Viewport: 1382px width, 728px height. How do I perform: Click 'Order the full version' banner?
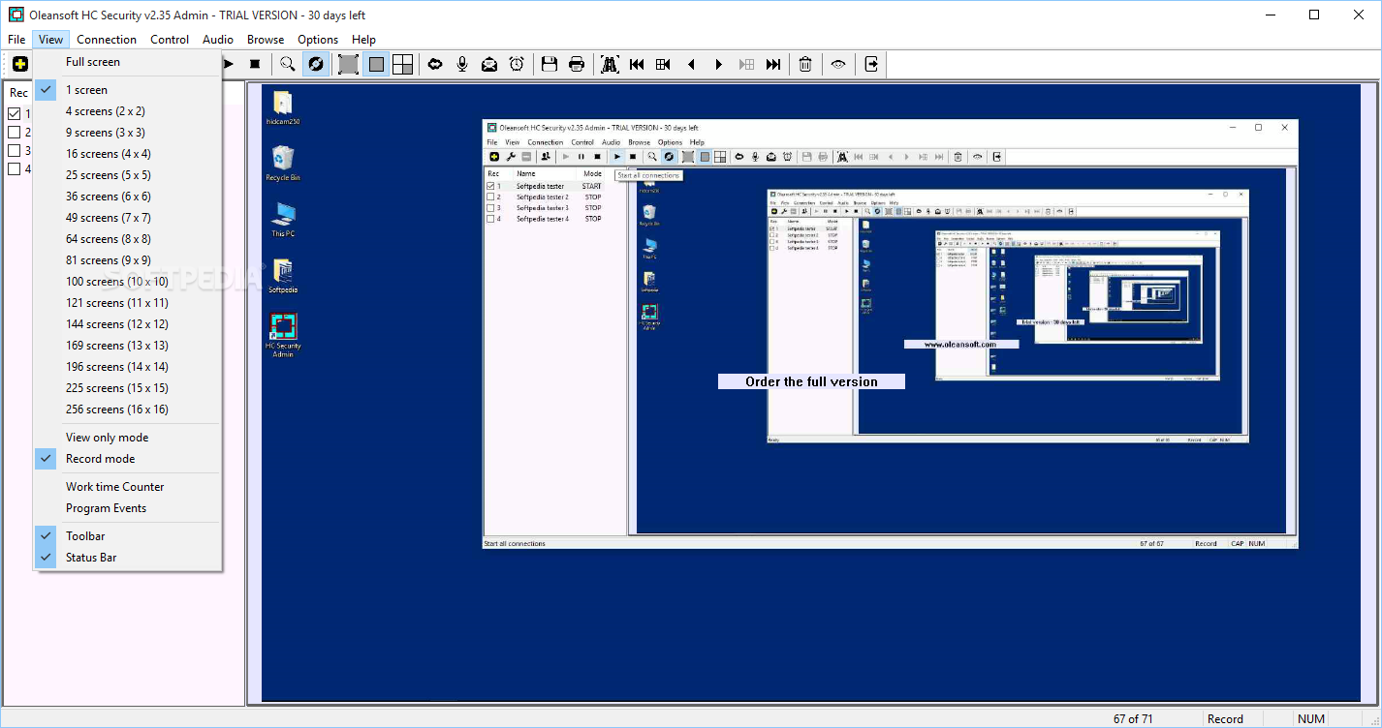coord(811,381)
